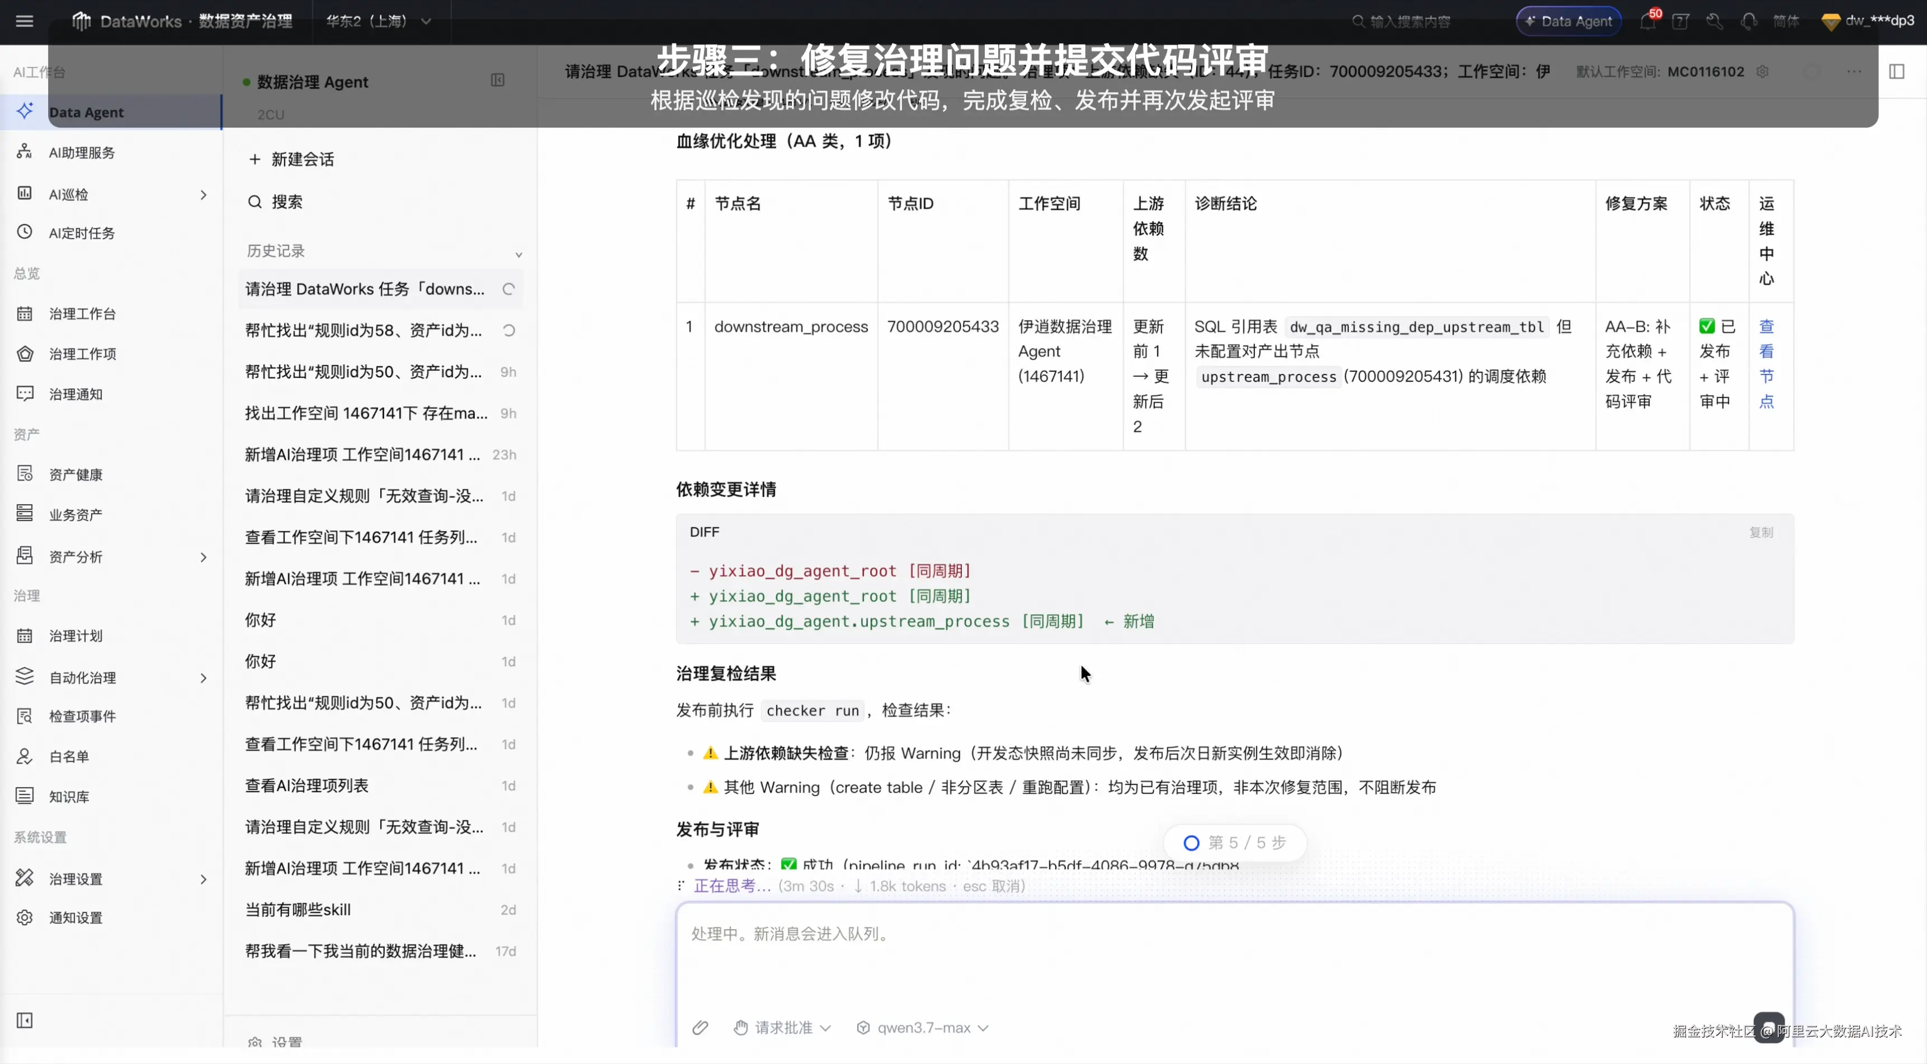Click the headset support icon
Viewport: 1927px width, 1064px height.
[1749, 21]
